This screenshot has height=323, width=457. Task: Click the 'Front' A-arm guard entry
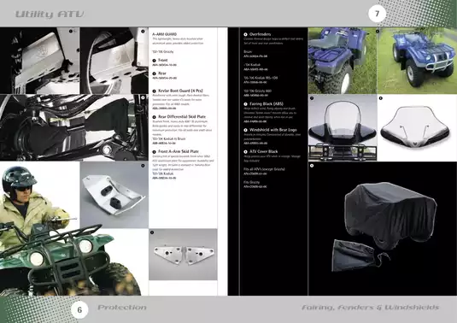[x=163, y=61]
